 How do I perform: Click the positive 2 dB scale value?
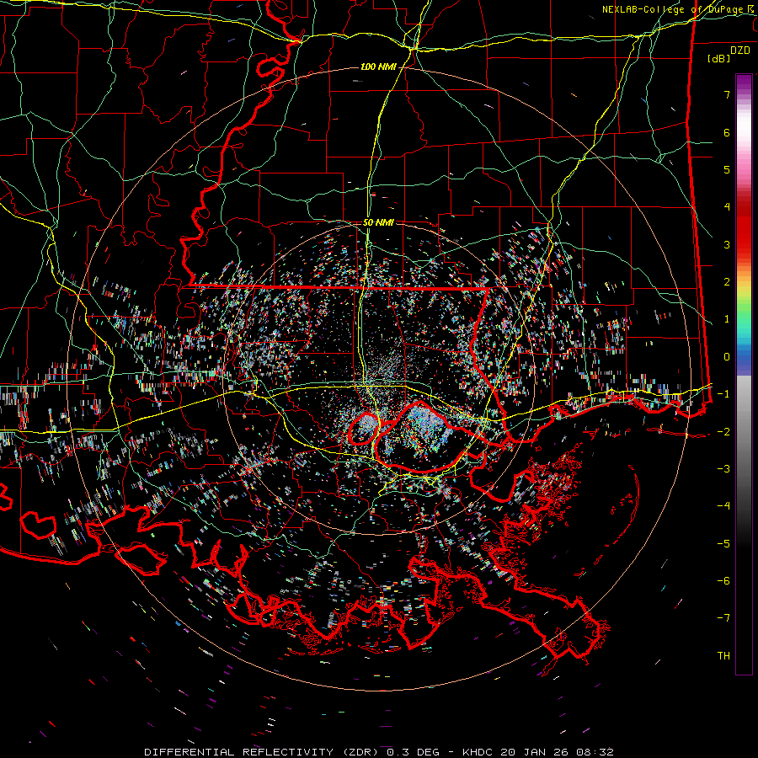[727, 282]
